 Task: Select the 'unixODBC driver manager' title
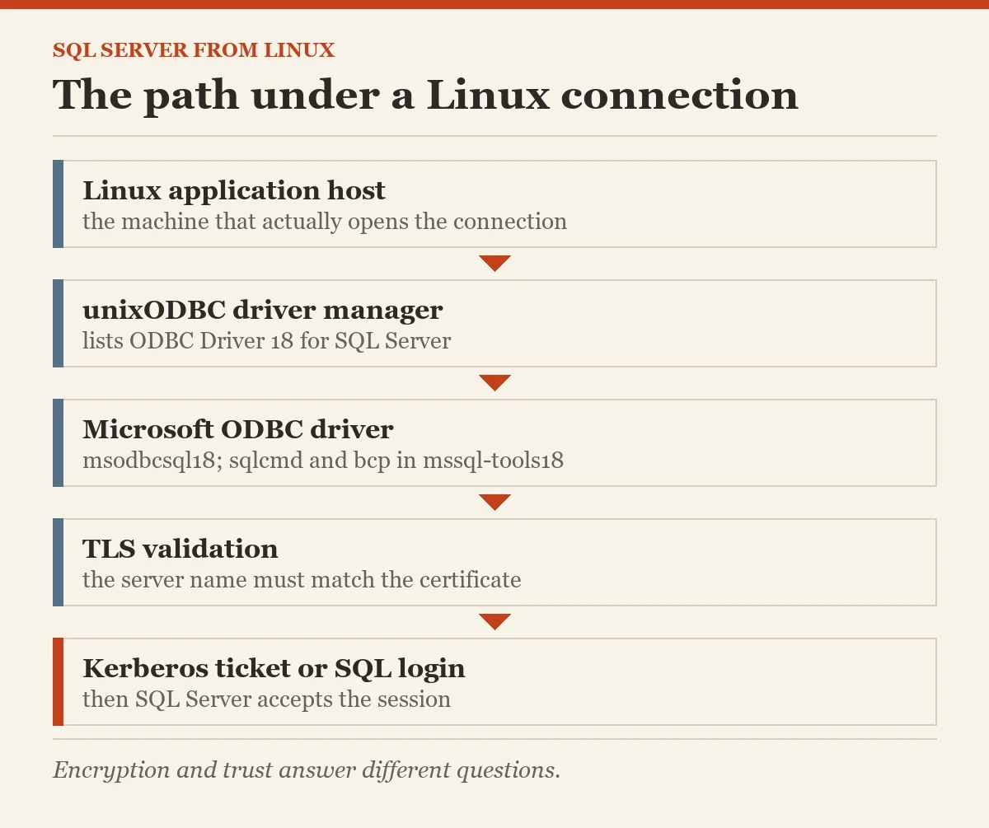pos(263,311)
